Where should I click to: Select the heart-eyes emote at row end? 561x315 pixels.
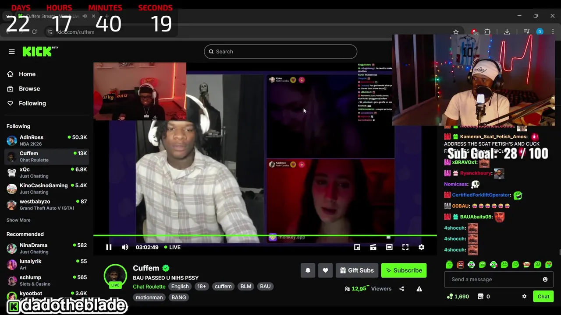[x=549, y=265]
